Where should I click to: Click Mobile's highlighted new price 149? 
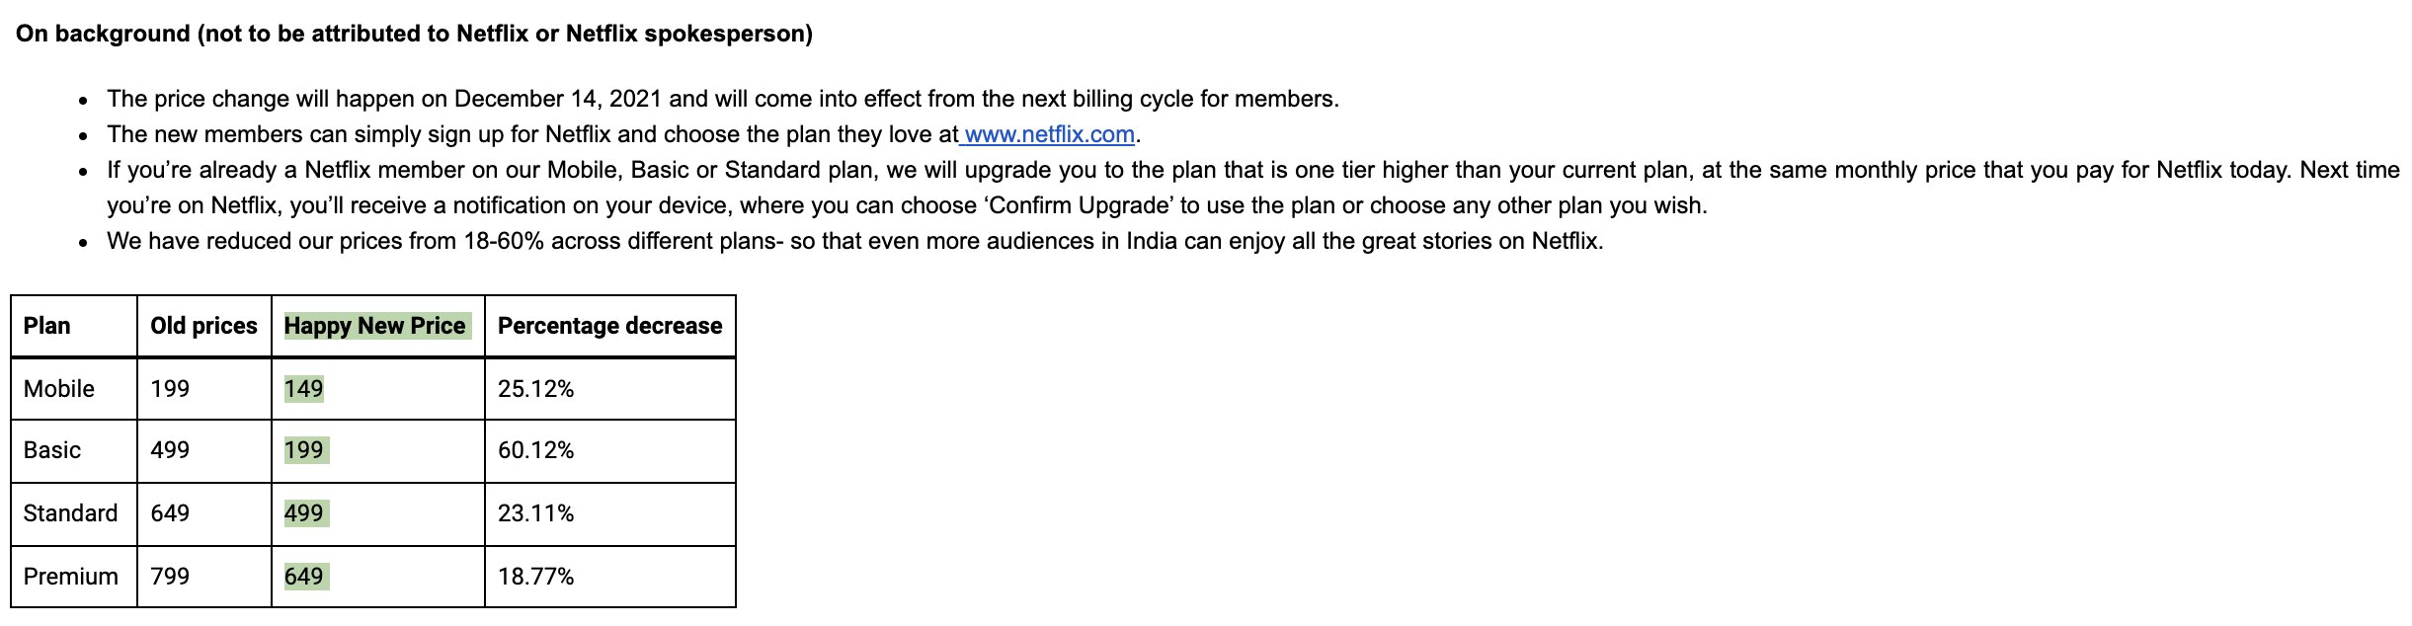[x=304, y=389]
